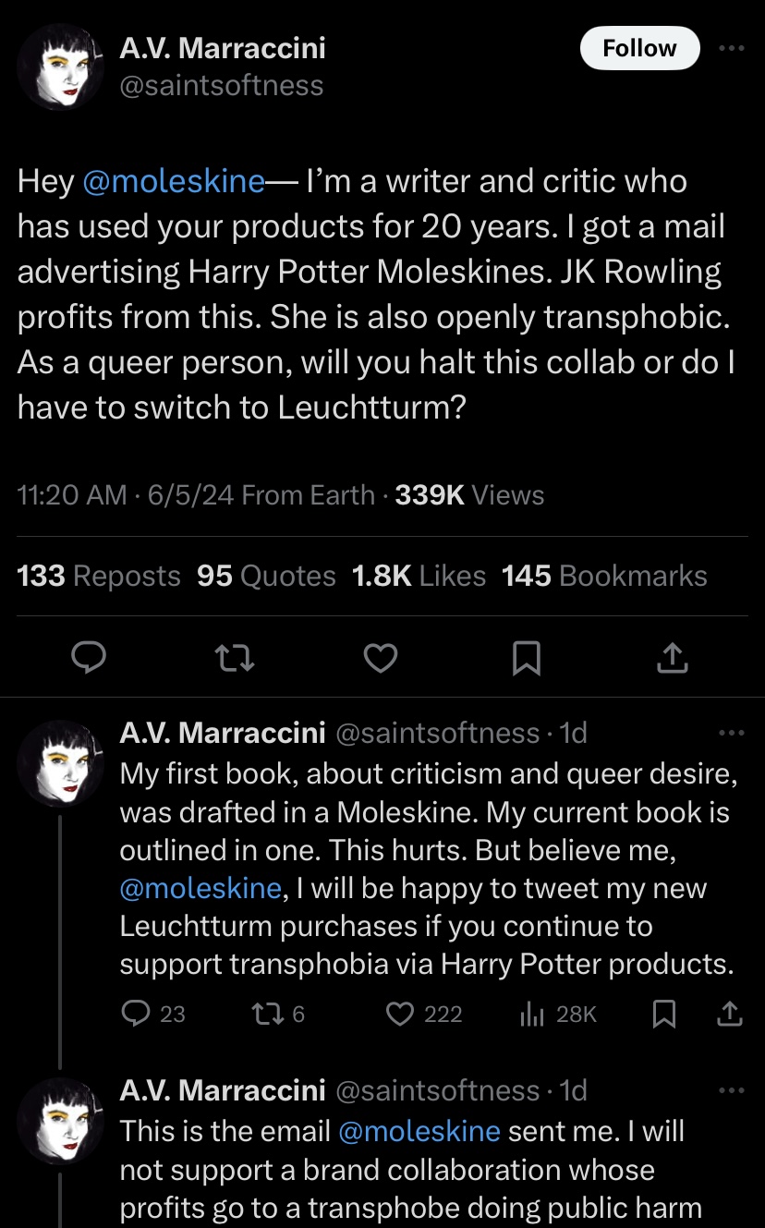Bookmark the first thread reply
Screen dimensions: 765x1228
pos(662,1014)
